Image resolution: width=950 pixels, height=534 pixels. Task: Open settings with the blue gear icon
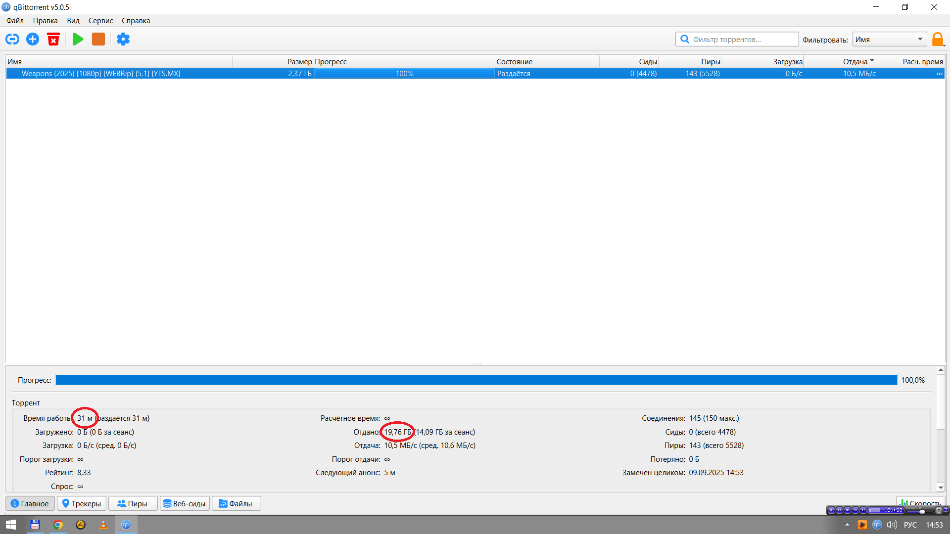coord(123,39)
